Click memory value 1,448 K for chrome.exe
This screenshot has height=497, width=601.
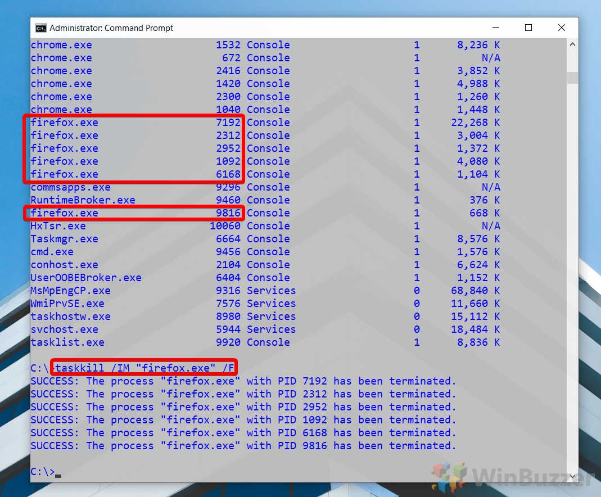pyautogui.click(x=478, y=110)
